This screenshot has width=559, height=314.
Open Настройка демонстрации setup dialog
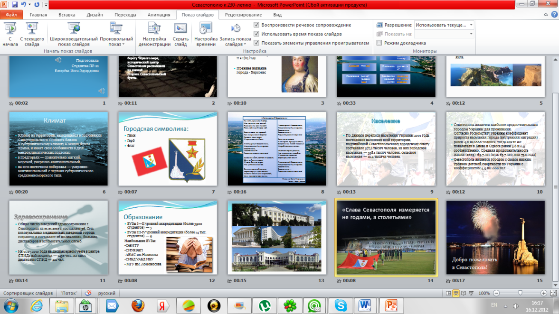(x=154, y=34)
